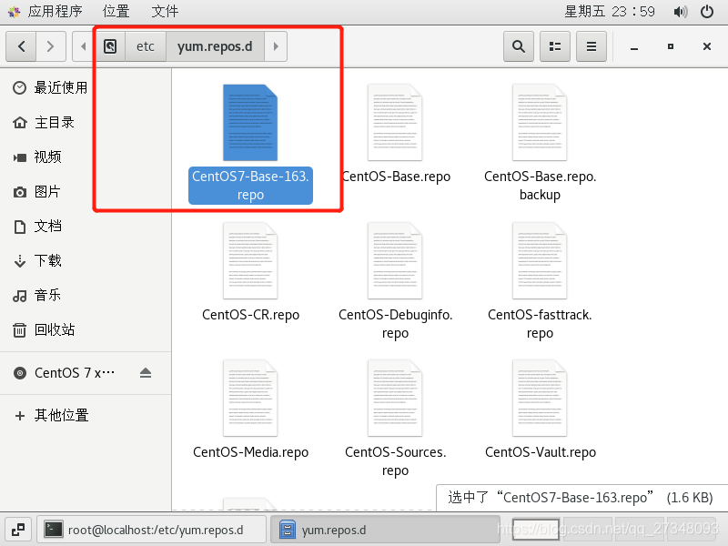Open Documents 文档 in sidebar
The width and height of the screenshot is (728, 546).
(86, 227)
